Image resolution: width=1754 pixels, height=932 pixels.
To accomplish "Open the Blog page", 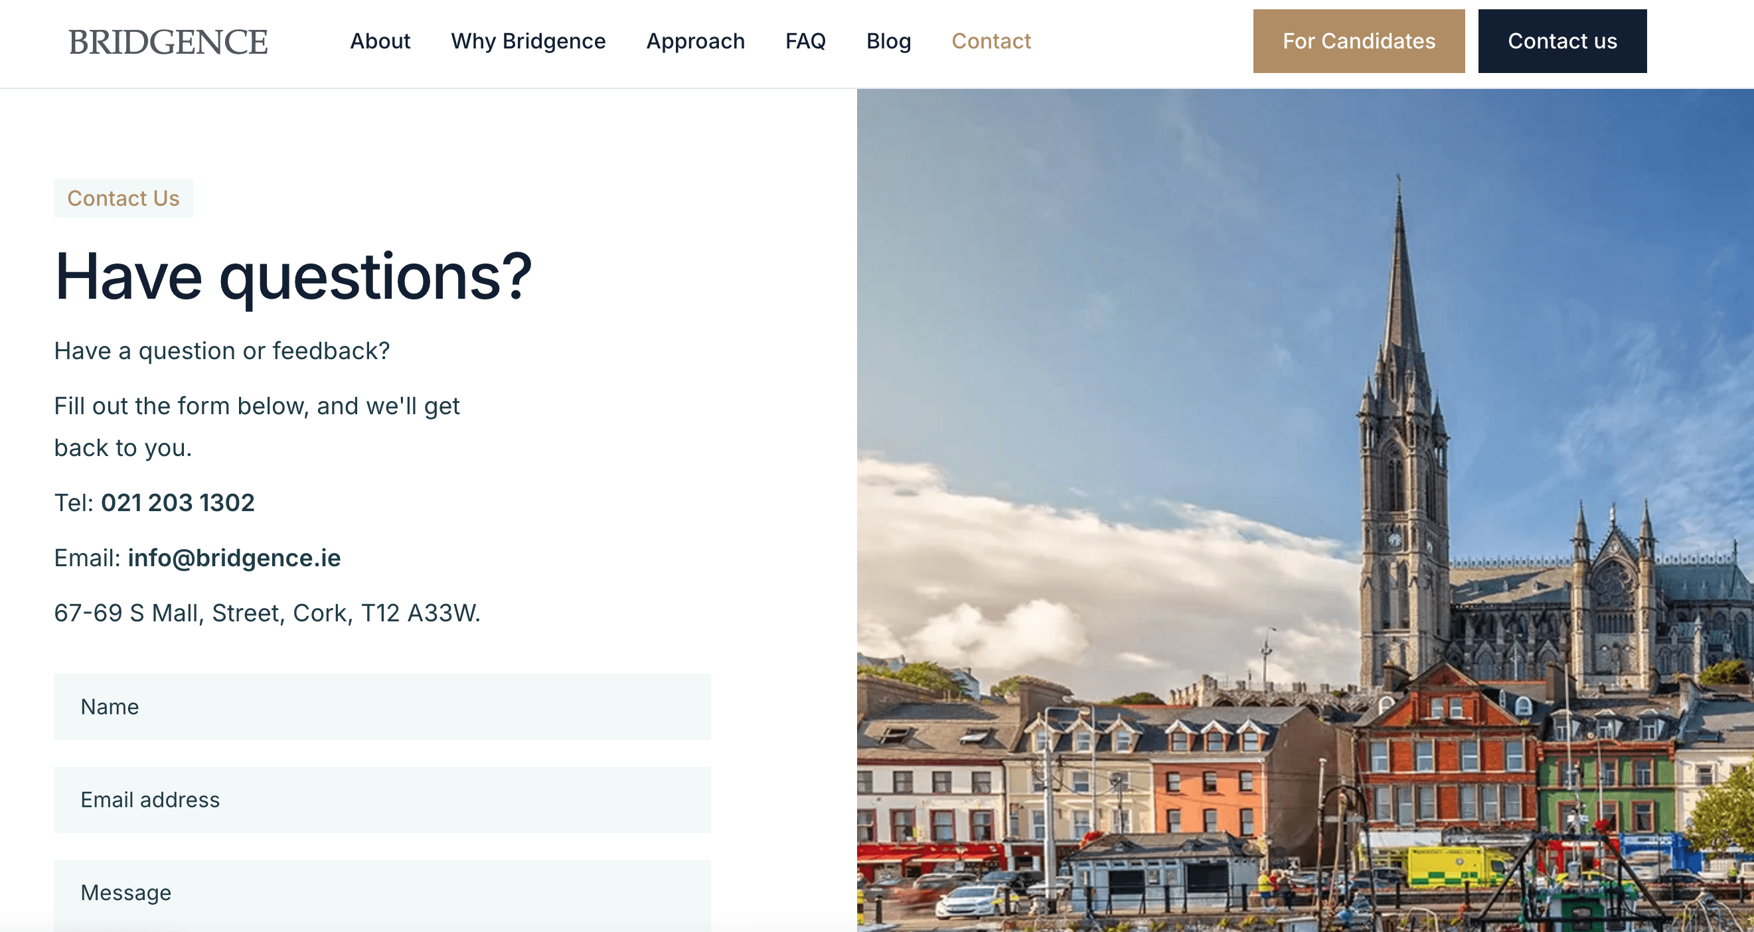I will click(x=888, y=42).
